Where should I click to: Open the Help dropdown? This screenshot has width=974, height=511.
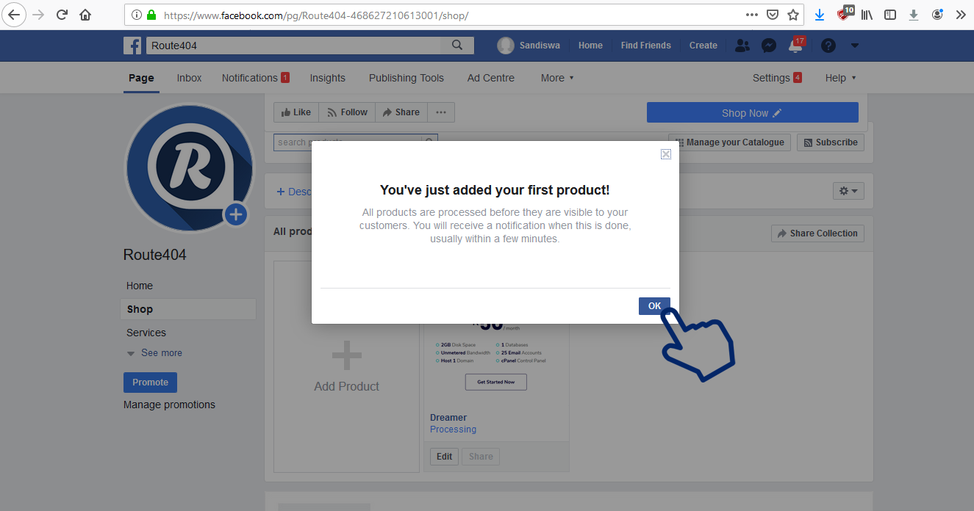[840, 78]
